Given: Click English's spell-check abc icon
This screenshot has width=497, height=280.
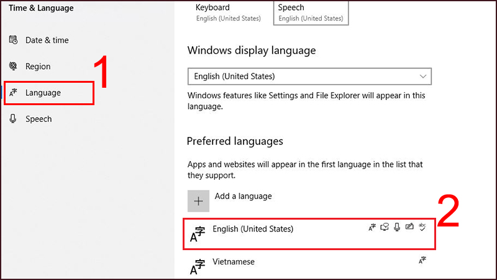Looking at the screenshot, I should 422,228.
